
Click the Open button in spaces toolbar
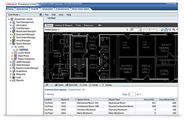pyautogui.click(x=59, y=85)
